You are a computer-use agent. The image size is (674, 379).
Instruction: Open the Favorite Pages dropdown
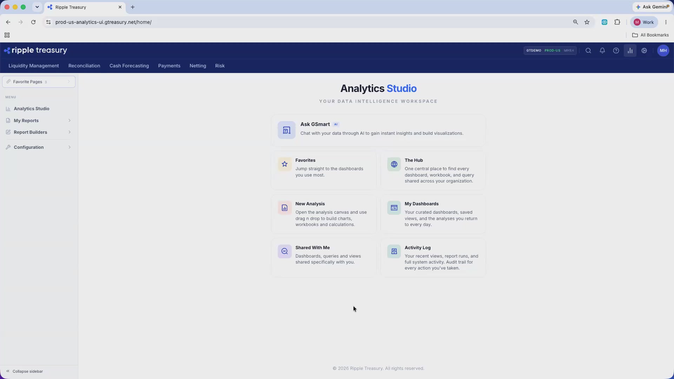click(x=39, y=82)
